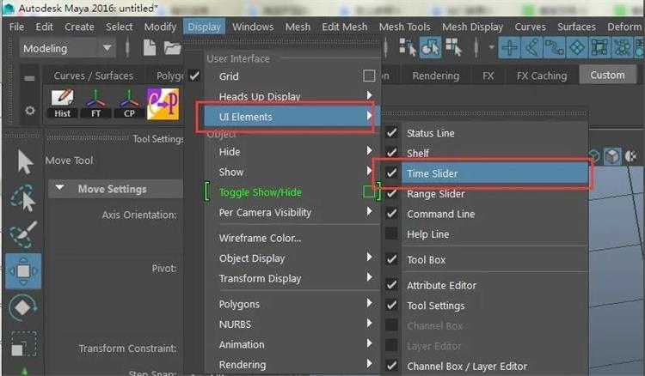Click the cube shading icon in viewport
Screen dimensions: 645x376
click(x=612, y=156)
